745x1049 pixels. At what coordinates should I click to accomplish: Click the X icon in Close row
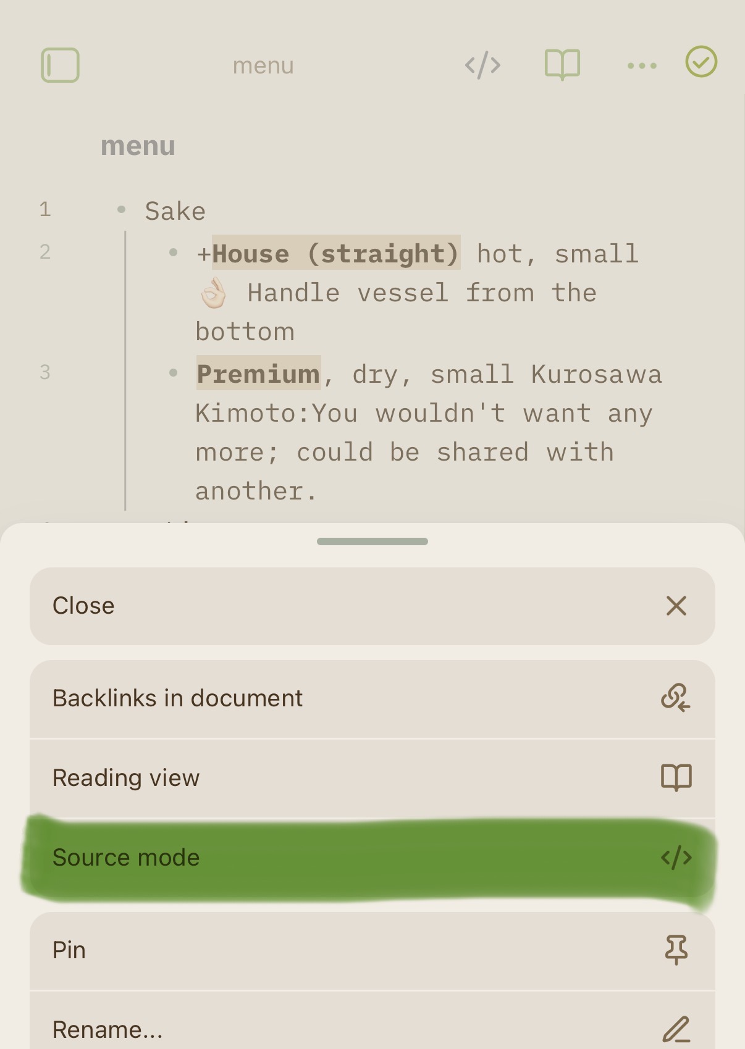point(676,606)
